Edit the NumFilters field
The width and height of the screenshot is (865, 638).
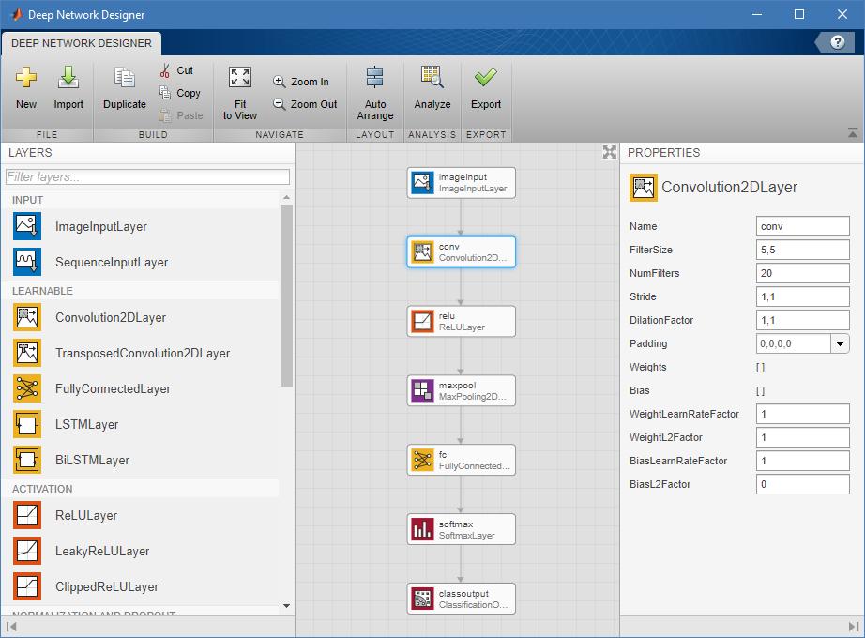[x=803, y=273]
